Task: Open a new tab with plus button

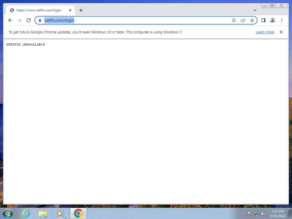Action: click(x=81, y=10)
